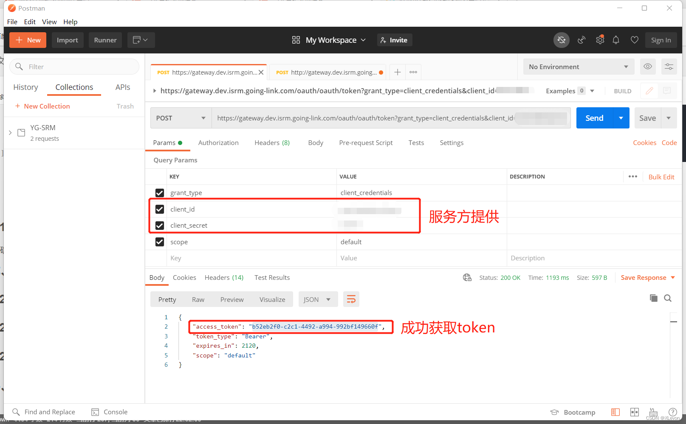Uncheck the scope parameter
This screenshot has width=686, height=424.
[160, 242]
